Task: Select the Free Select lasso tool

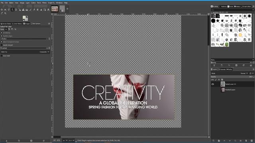Action: pos(9,10)
